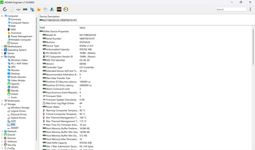Select the IPMI item
Image resolution: width=255 pixels, height=150 pixels.
pos(13,29)
